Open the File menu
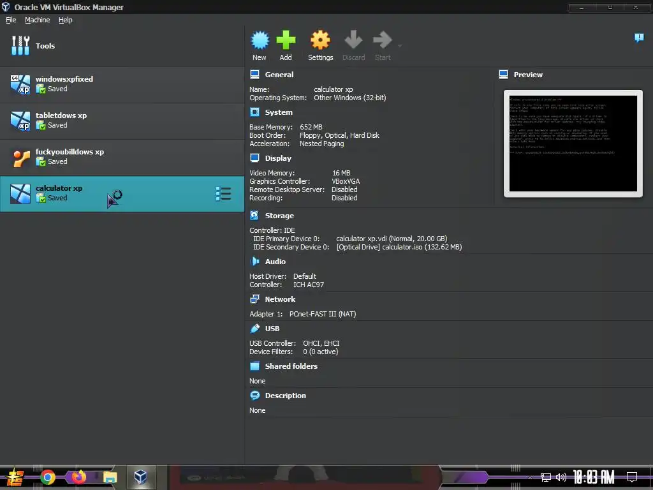 [11, 20]
